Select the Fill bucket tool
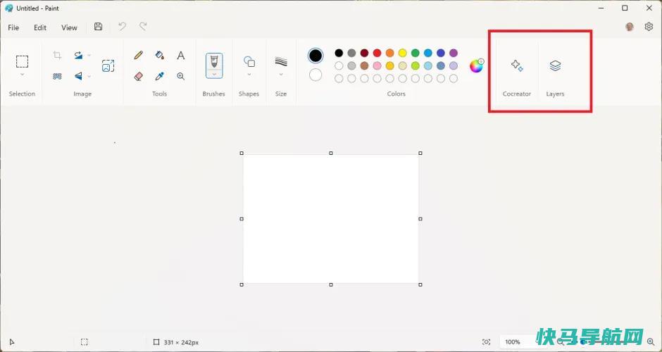Screen dimensions: 662x352 160,55
